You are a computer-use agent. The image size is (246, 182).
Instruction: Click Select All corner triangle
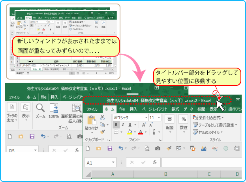88,174
